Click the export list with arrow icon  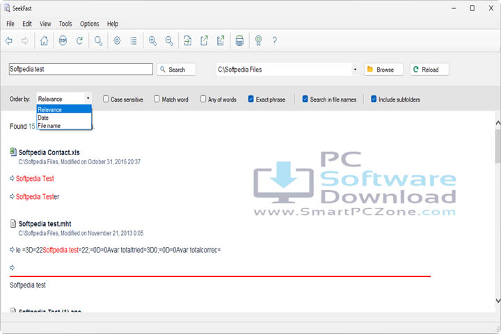coord(221,40)
